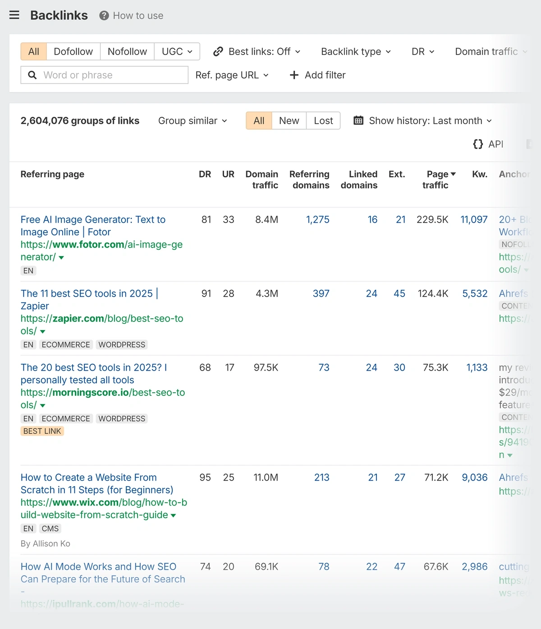
Task: Click the Word or phrase search field
Action: coord(105,75)
